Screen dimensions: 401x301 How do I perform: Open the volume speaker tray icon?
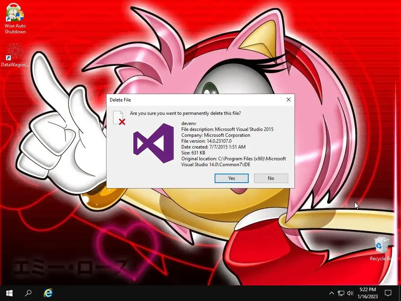[x=350, y=293]
